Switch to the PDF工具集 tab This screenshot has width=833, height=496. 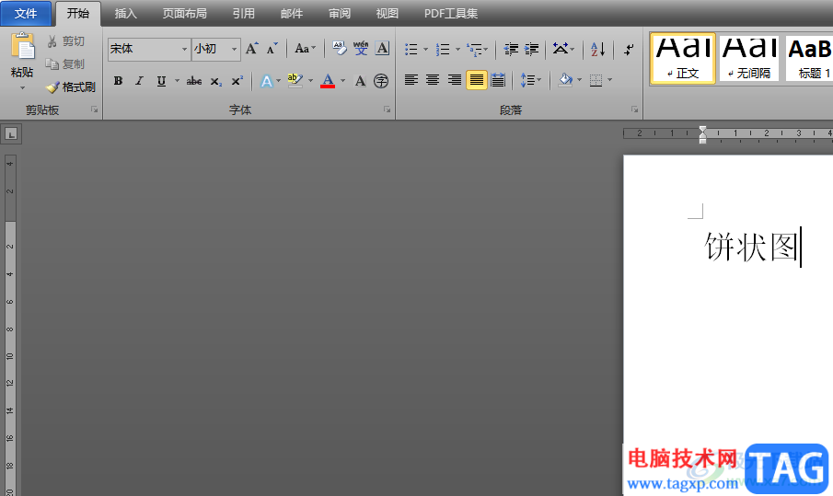tap(451, 13)
